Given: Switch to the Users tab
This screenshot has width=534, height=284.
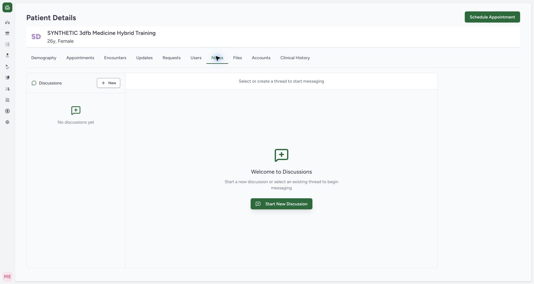Looking at the screenshot, I should point(196,58).
